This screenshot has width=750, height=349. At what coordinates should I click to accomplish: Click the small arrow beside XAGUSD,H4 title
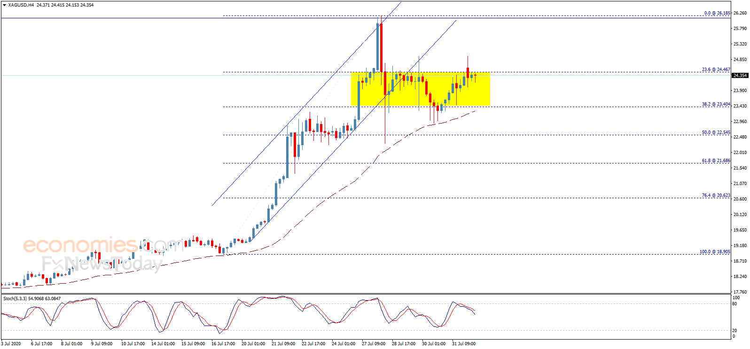pos(4,5)
